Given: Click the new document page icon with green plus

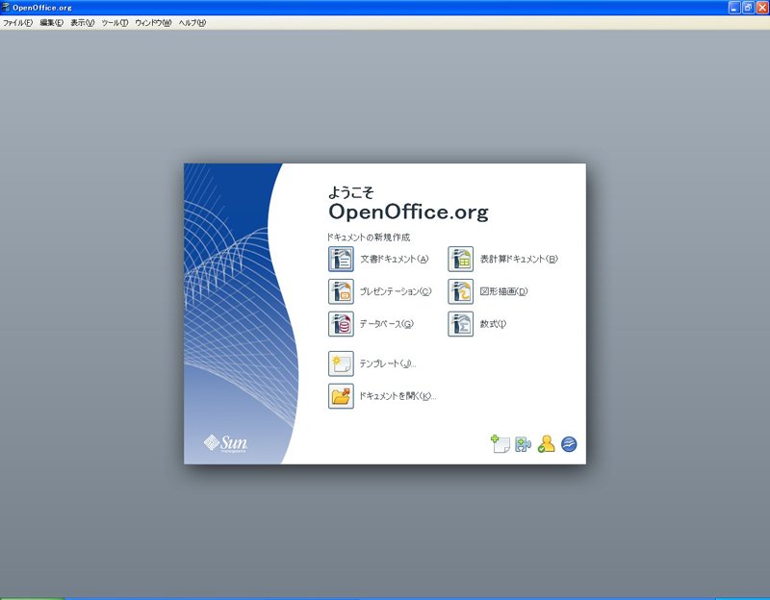Looking at the screenshot, I should tap(500, 444).
